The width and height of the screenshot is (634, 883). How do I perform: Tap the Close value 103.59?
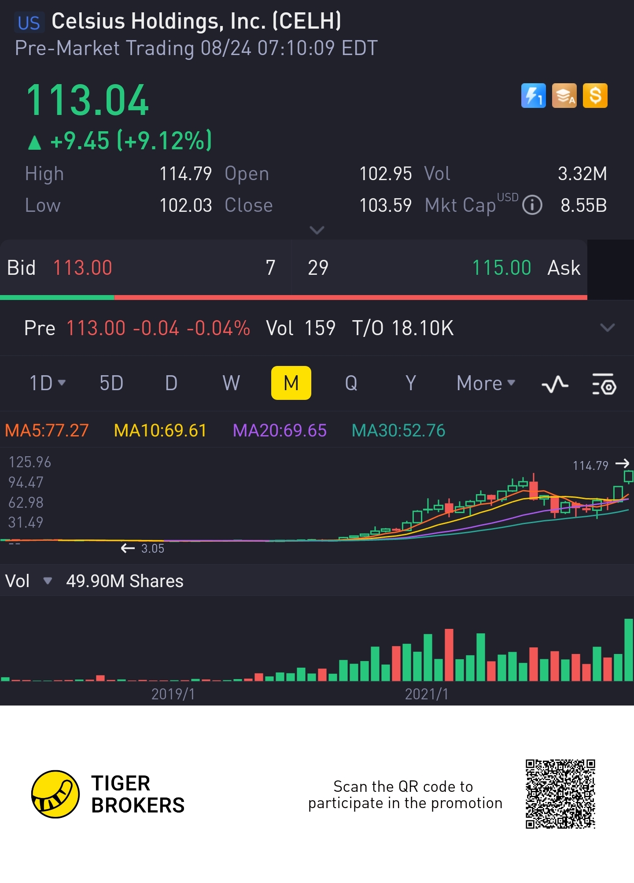pos(386,206)
